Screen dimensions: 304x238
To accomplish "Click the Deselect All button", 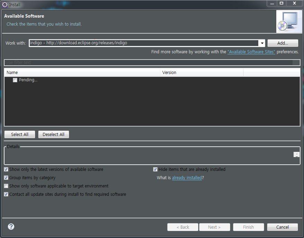I will (x=54, y=135).
